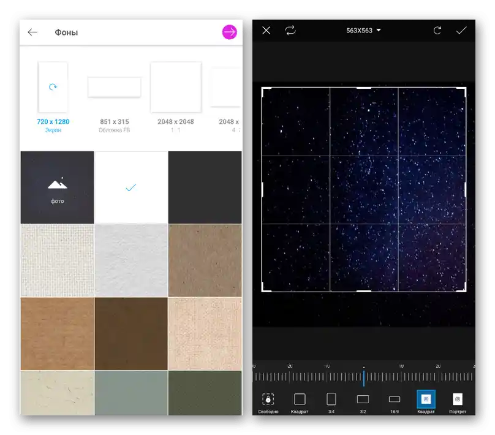The image size is (495, 435).
Task: Confirm the crop with the checkmark
Action: point(461,30)
